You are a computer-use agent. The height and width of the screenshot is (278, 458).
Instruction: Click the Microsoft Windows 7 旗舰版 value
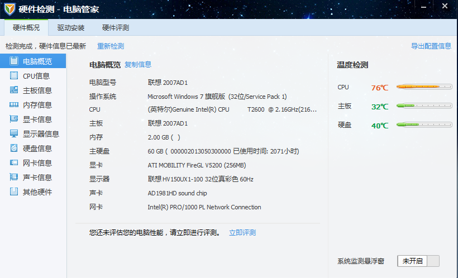217,97
